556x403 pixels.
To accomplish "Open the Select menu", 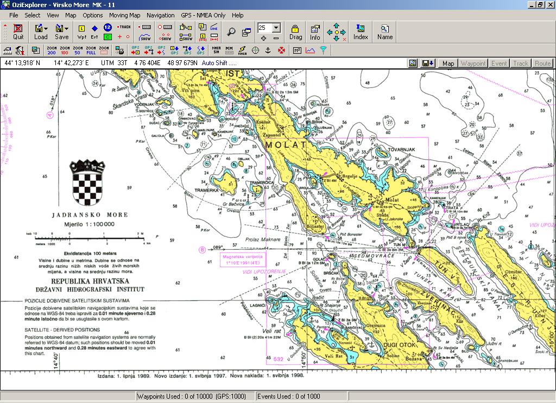I will coord(32,15).
